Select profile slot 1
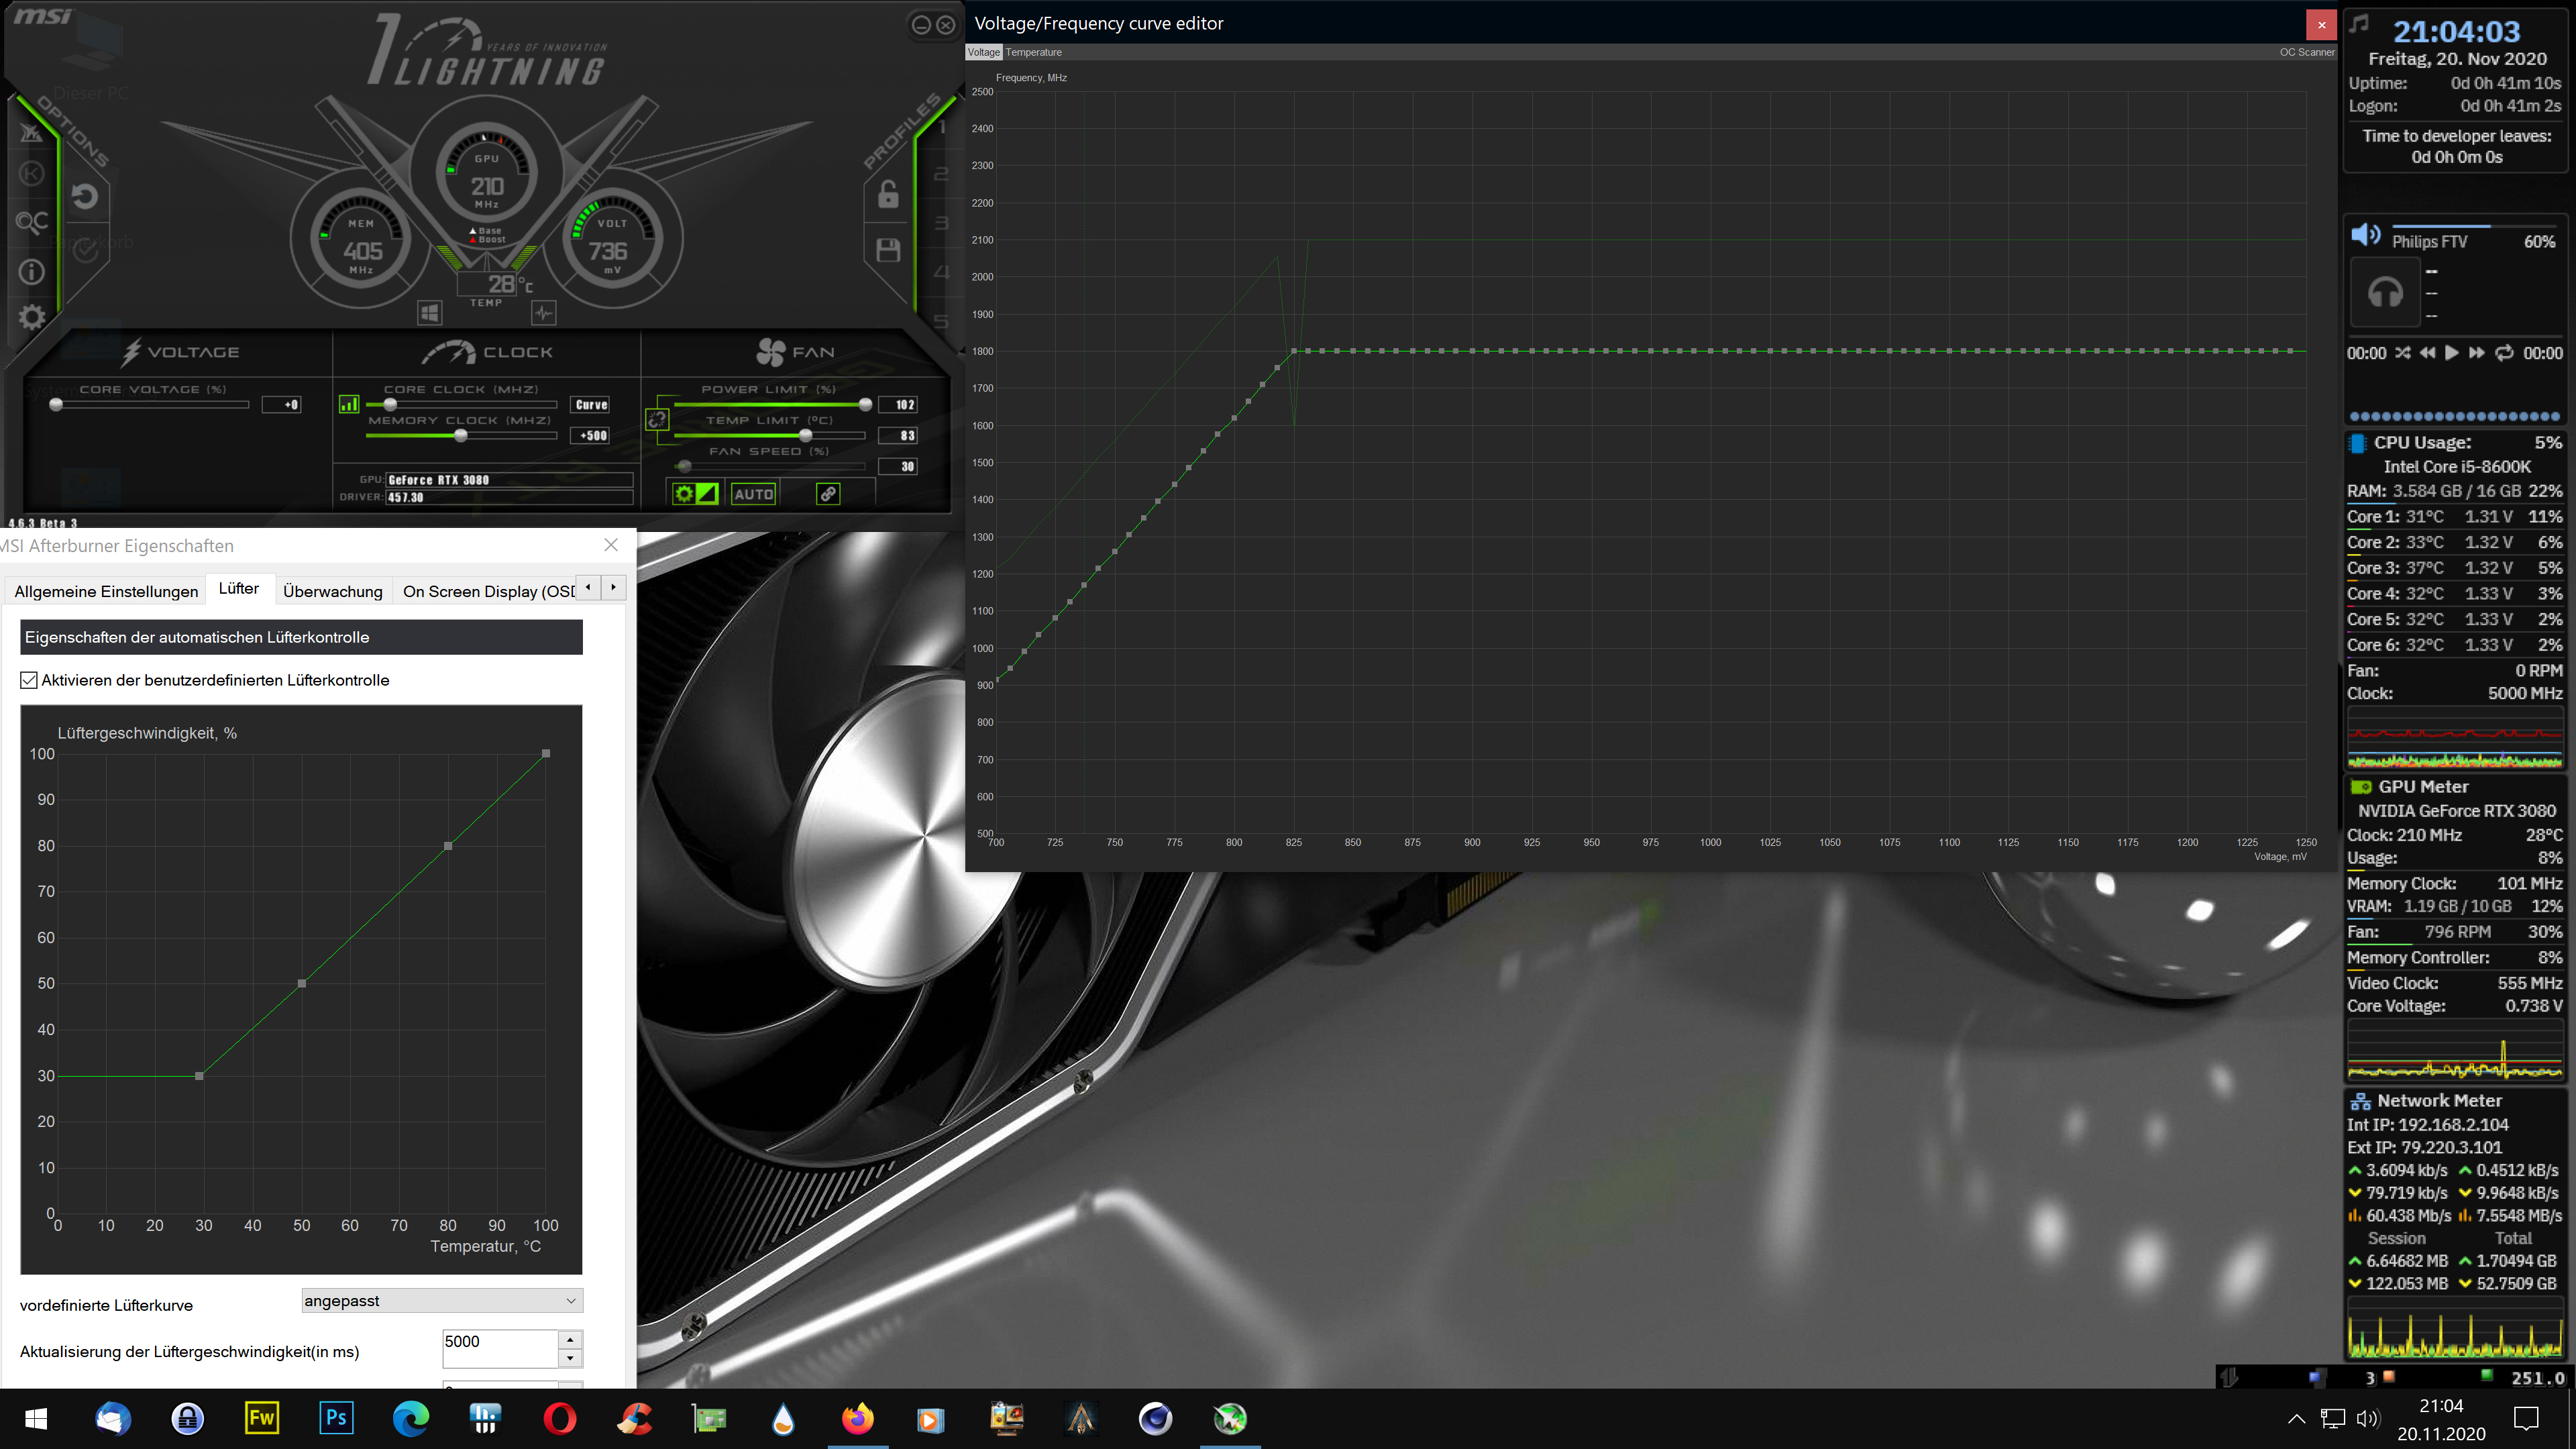The width and height of the screenshot is (2576, 1449). pyautogui.click(x=941, y=127)
